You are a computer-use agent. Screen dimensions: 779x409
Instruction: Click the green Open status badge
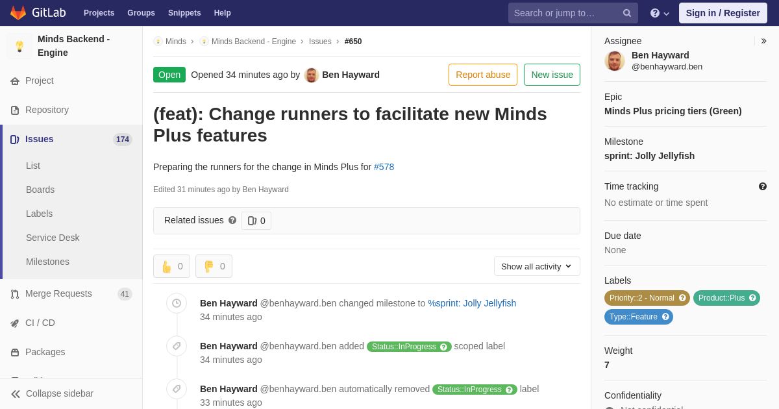tap(169, 75)
